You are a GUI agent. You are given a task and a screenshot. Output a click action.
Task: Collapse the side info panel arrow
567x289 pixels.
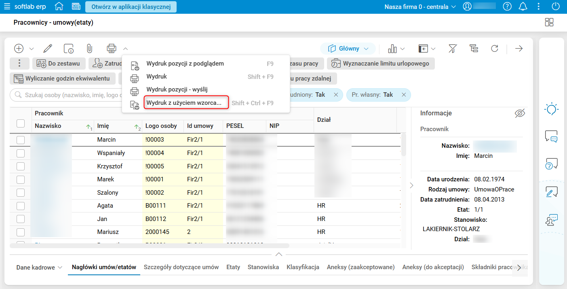[411, 185]
